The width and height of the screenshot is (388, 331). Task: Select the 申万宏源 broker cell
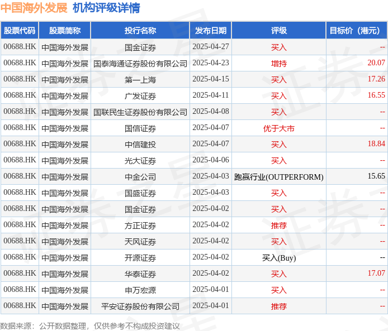click(140, 290)
